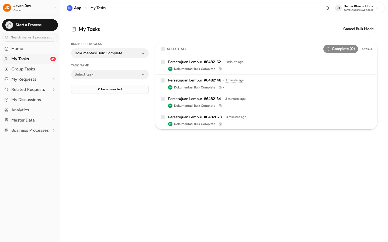Click the DK user avatar

338,8
